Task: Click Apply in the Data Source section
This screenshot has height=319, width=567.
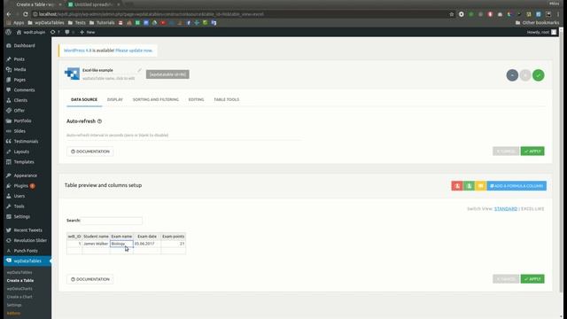Action: point(532,152)
